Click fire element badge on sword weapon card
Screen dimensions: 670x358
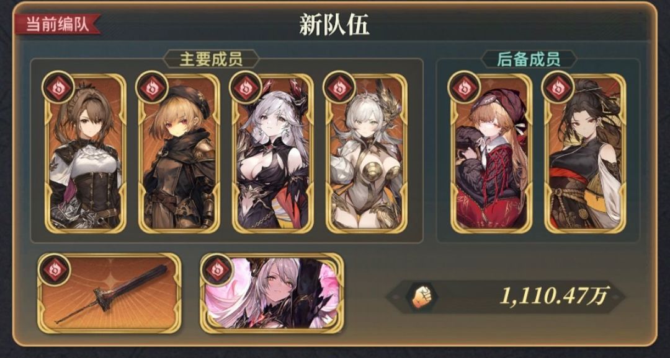(54, 269)
